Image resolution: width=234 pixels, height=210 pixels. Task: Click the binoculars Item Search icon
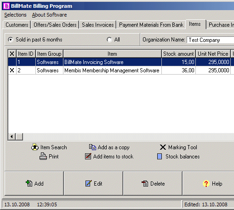[35, 147]
